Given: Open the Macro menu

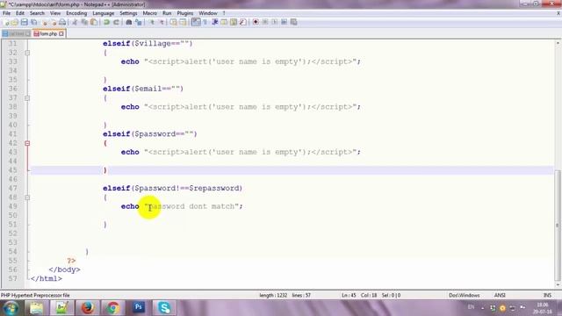Looking at the screenshot, I should (150, 13).
